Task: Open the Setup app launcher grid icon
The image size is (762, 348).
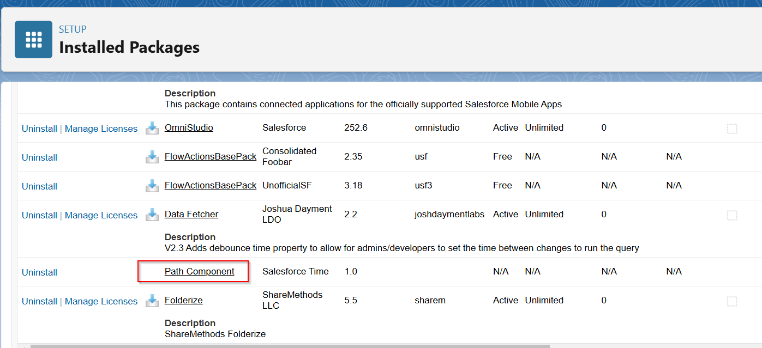Action: point(33,39)
